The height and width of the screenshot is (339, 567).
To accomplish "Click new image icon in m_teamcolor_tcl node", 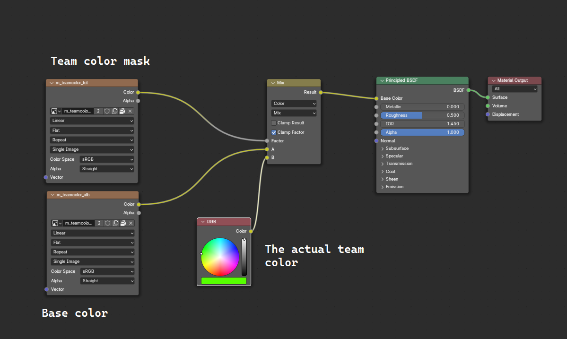I will (x=114, y=111).
